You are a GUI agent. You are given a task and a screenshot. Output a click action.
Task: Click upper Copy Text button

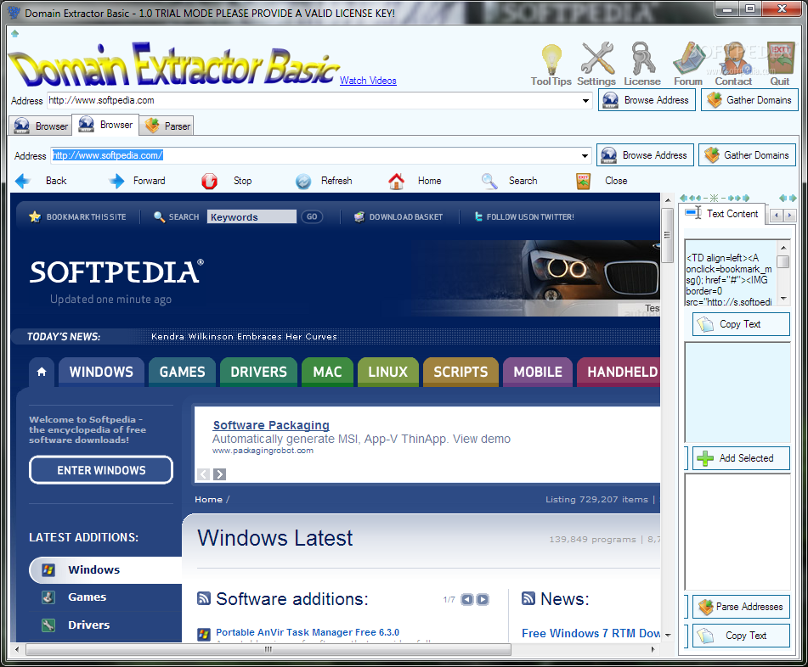click(741, 324)
